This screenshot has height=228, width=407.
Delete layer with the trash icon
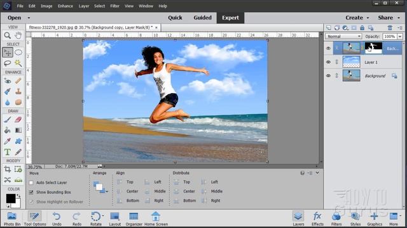click(390, 28)
